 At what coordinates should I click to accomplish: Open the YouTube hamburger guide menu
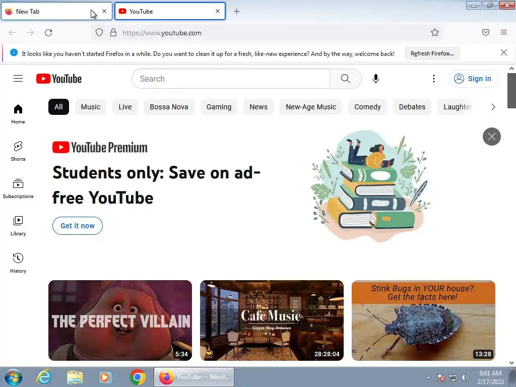(18, 79)
